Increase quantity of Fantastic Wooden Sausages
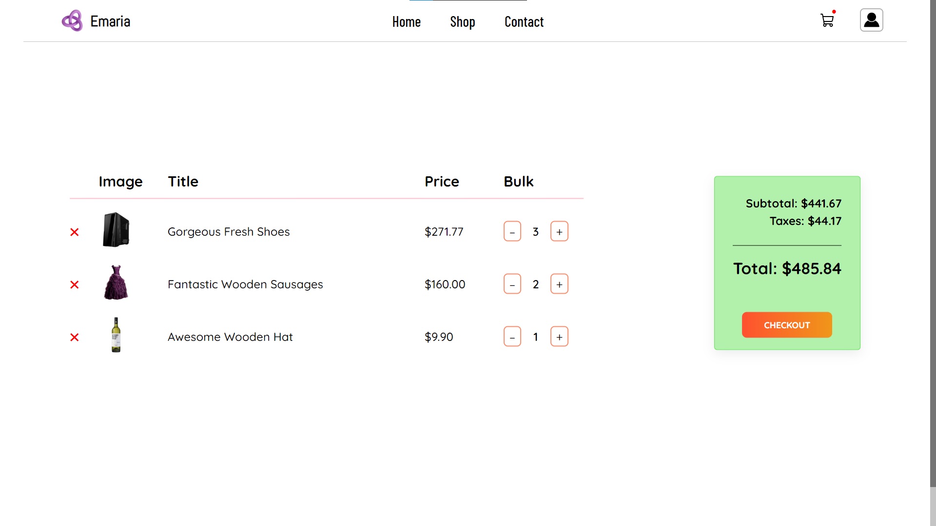Screen dimensions: 936x526 (x=559, y=284)
